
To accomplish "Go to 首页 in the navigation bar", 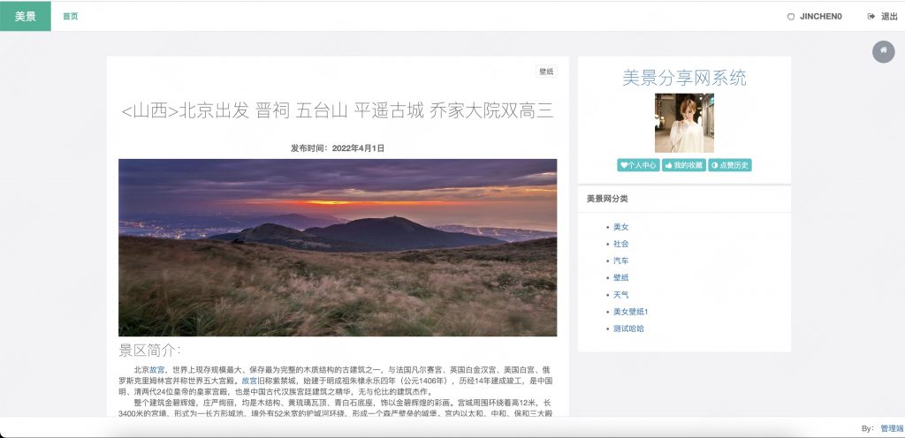I will [x=71, y=16].
